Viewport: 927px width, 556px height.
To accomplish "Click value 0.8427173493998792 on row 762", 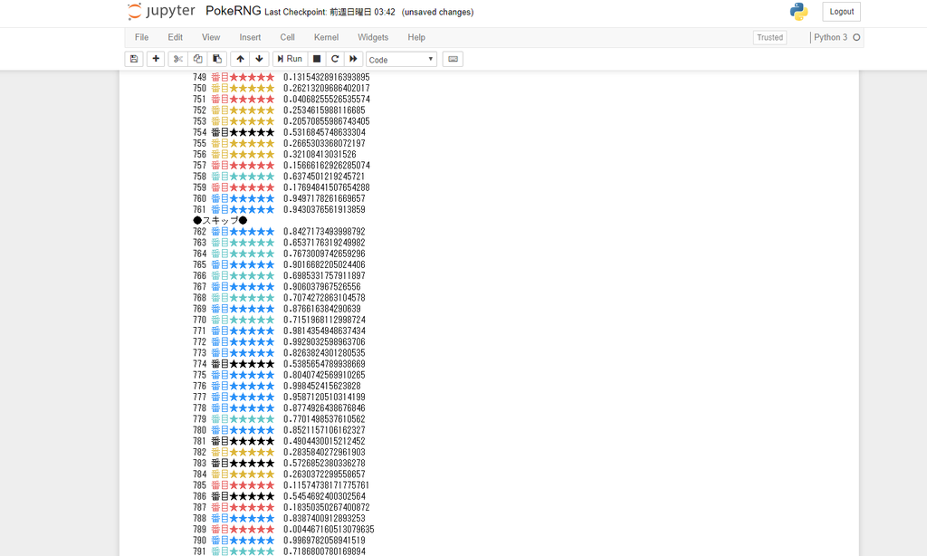I will coord(324,232).
